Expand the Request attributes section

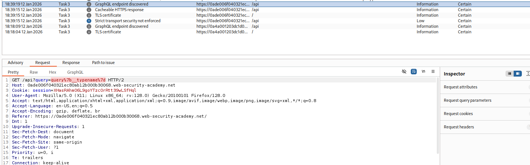pyautogui.click(x=461, y=87)
